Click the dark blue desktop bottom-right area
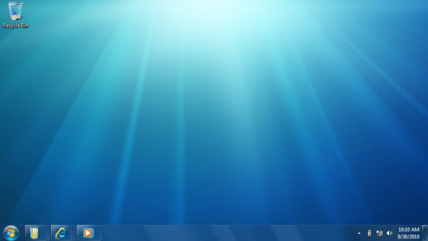The height and width of the screenshot is (241, 428). coord(385,201)
